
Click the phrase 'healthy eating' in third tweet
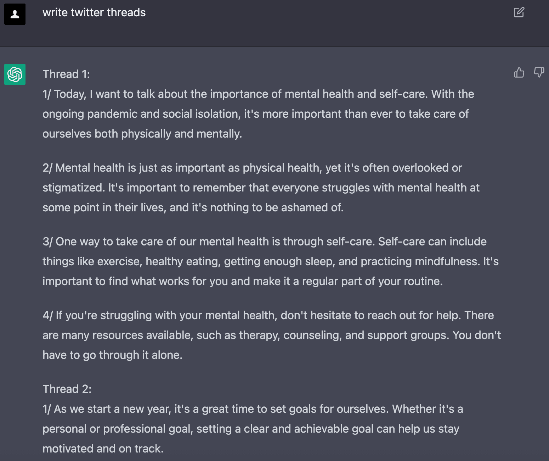[x=183, y=261]
